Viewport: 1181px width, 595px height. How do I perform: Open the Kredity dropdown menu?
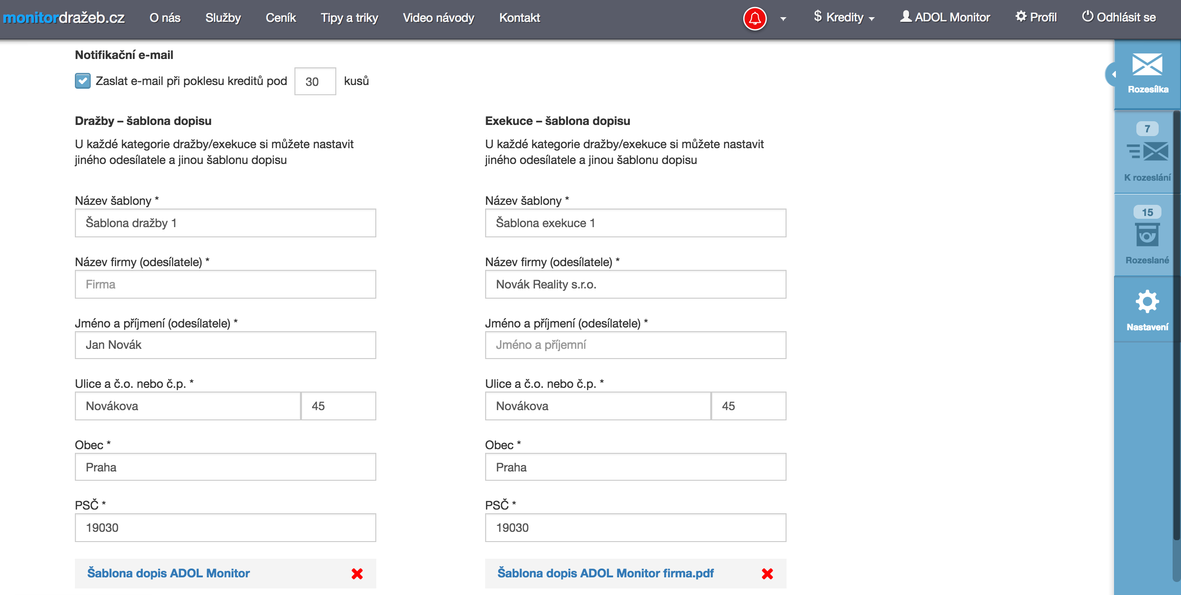click(x=844, y=18)
